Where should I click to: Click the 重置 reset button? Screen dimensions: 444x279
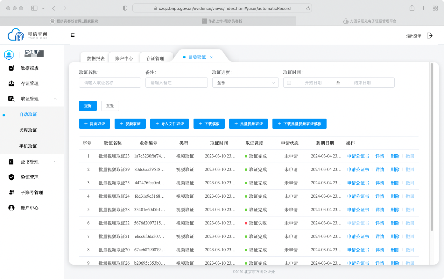pos(110,106)
